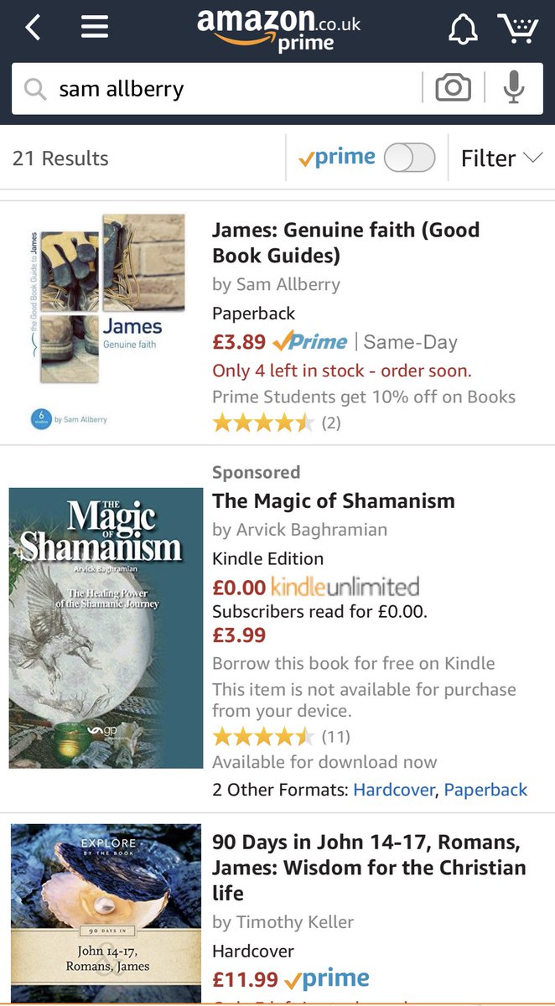The width and height of the screenshot is (555, 1006).
Task: Tap the Amazon.co.uk prime logo
Action: (x=278, y=29)
